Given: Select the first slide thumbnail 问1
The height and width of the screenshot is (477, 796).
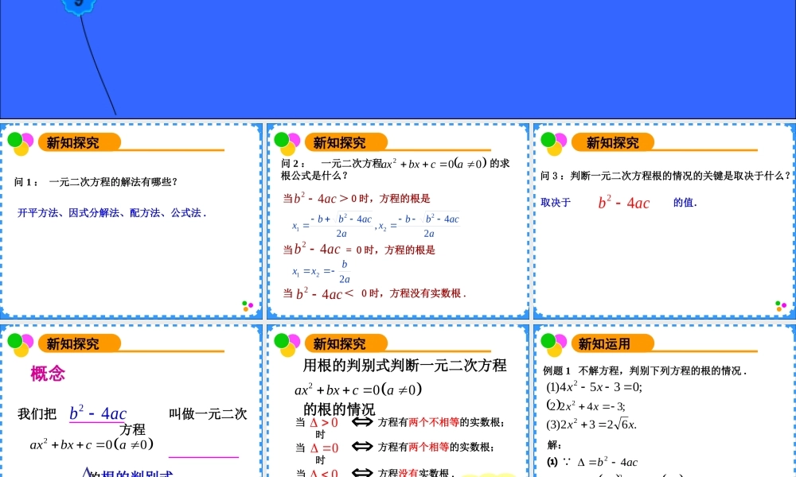Looking at the screenshot, I should [x=132, y=219].
